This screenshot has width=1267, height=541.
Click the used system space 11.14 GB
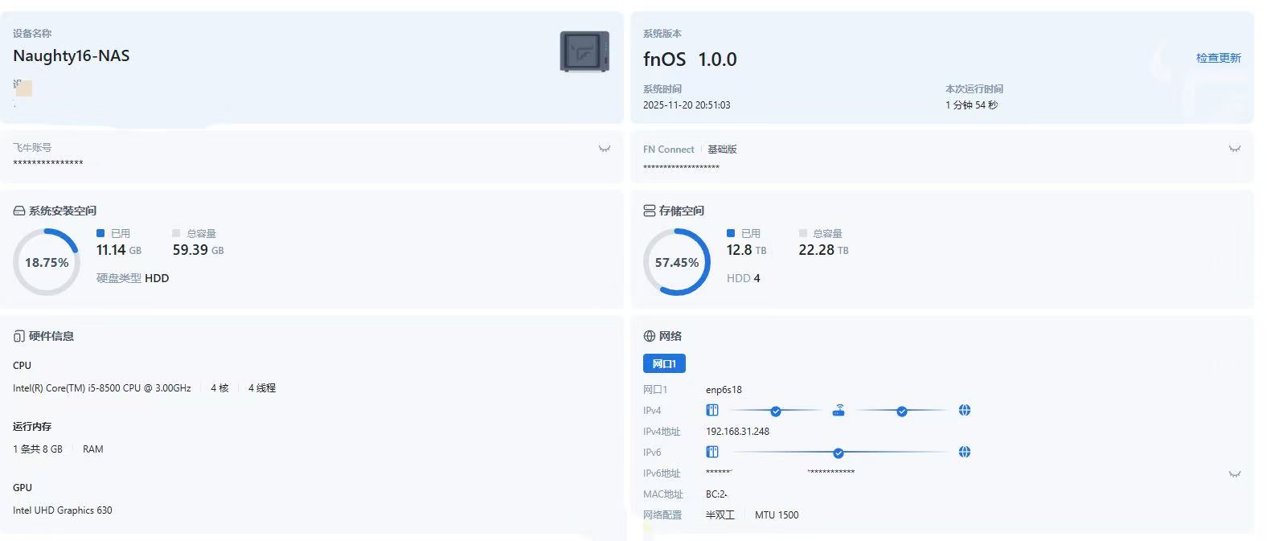pos(119,250)
